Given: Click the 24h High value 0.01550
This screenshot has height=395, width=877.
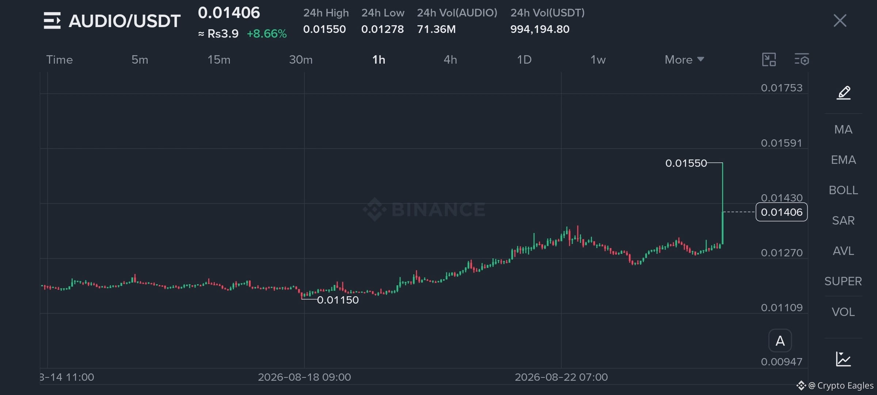Looking at the screenshot, I should 324,29.
